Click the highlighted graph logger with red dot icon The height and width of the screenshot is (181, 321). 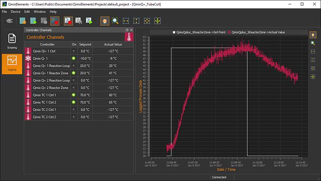tap(54, 21)
